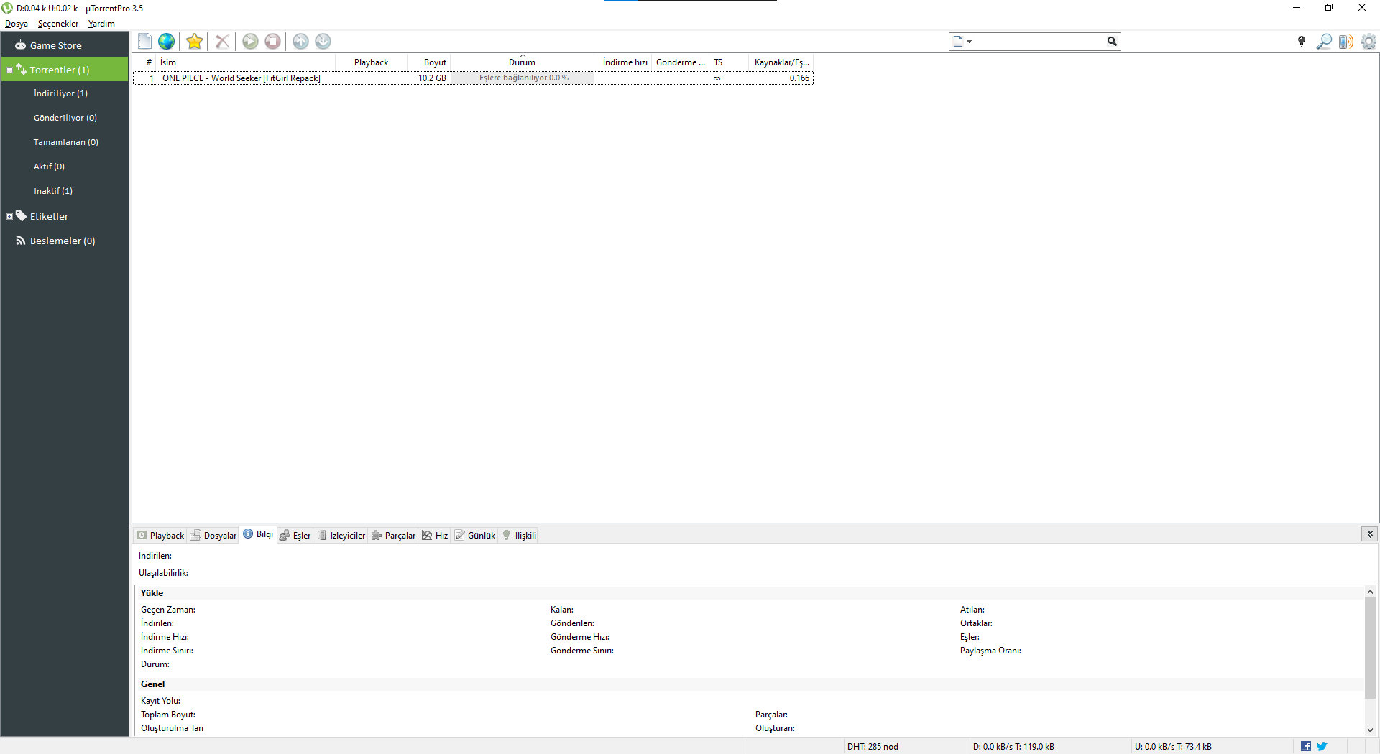Click the # column header
This screenshot has width=1380, height=754.
click(x=148, y=62)
